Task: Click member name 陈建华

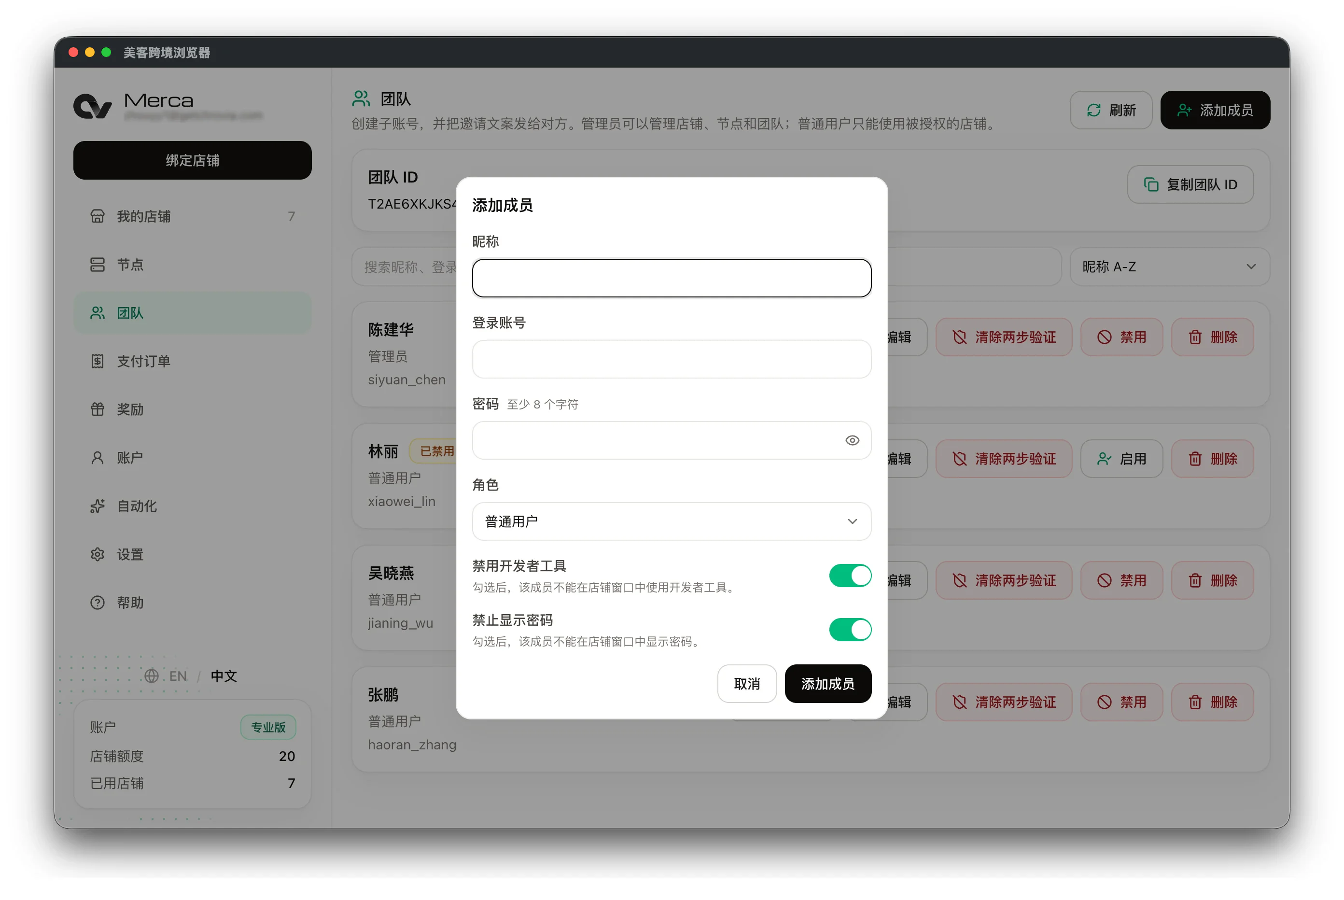Action: click(391, 329)
